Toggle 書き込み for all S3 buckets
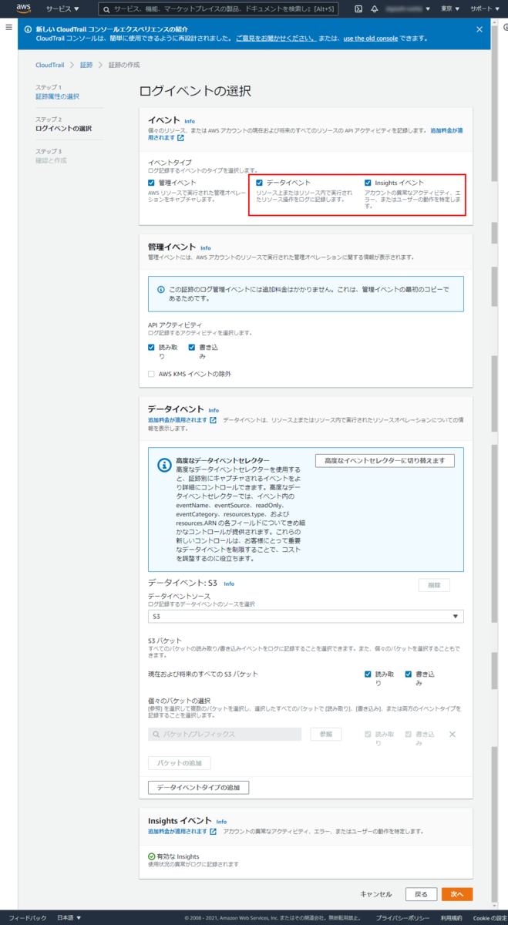The height and width of the screenshot is (925, 508). (x=409, y=674)
